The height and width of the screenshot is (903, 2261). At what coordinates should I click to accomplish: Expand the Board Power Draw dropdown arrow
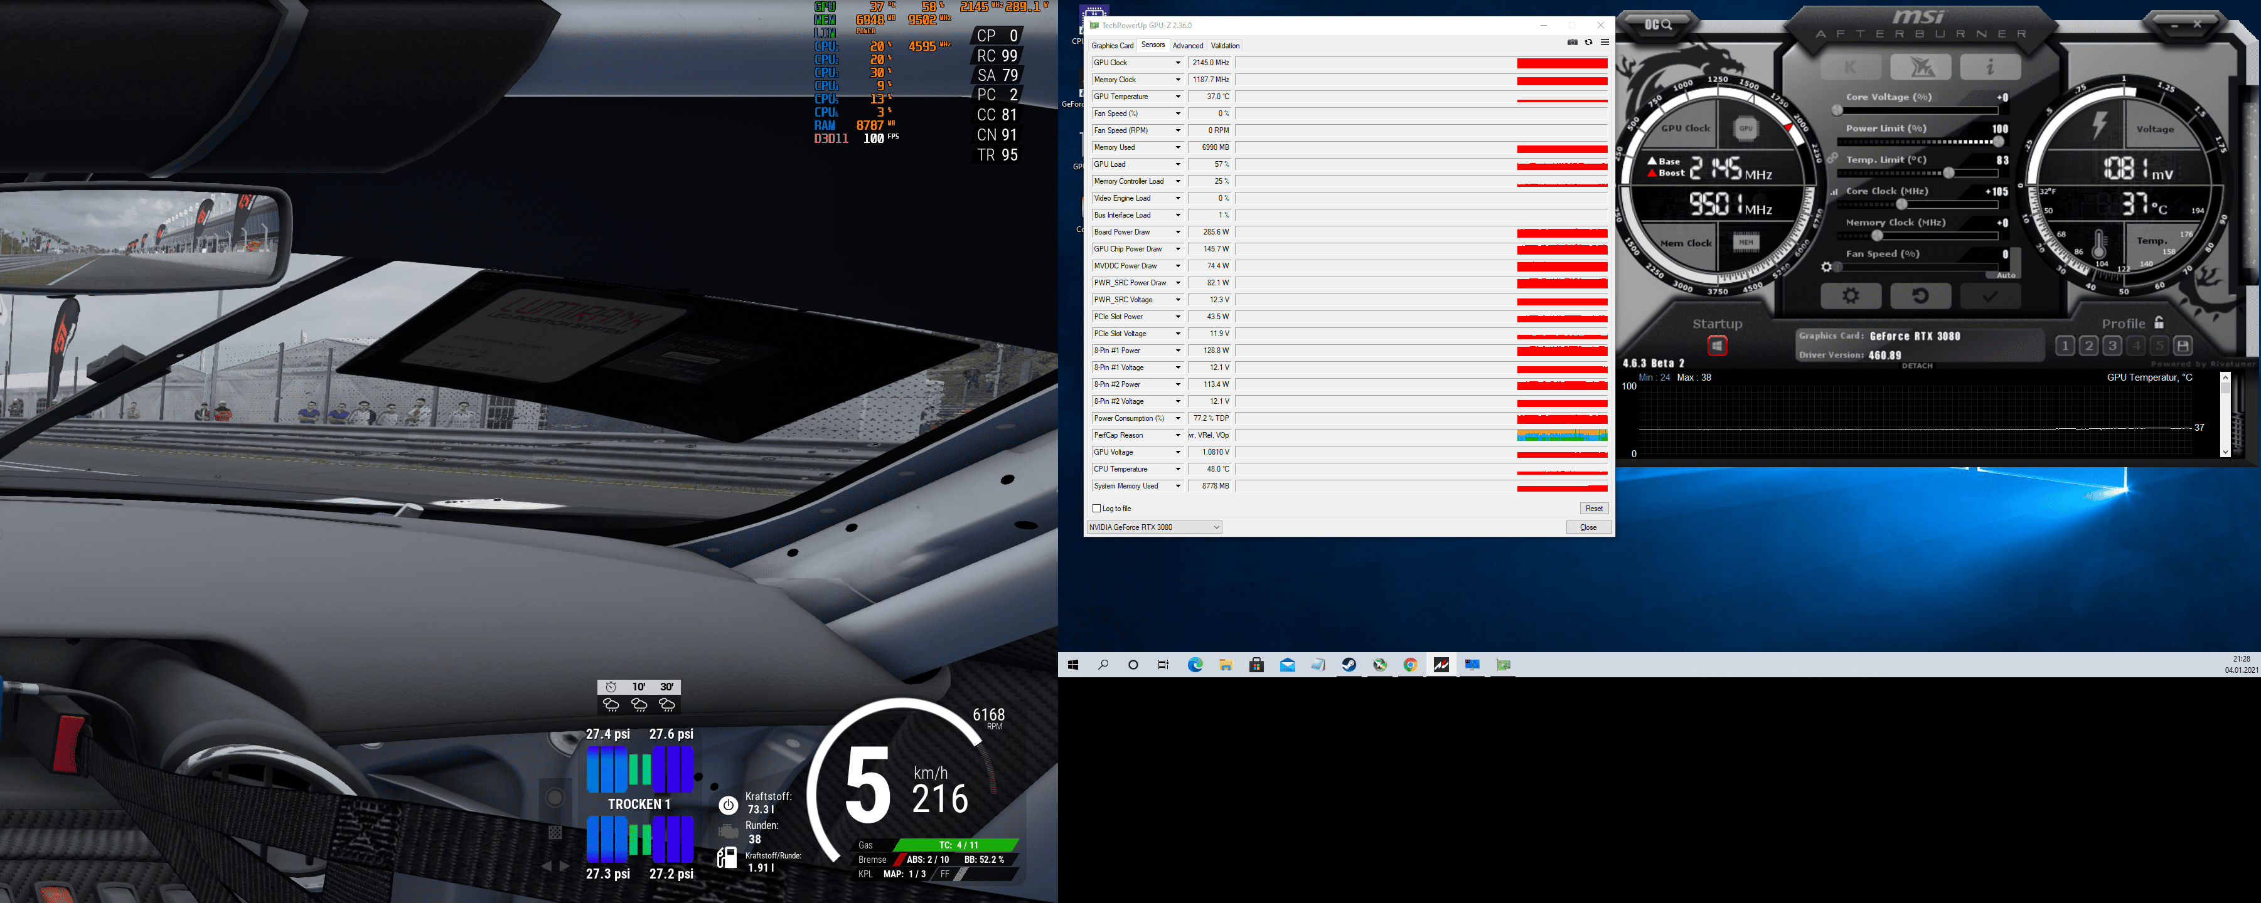pos(1178,232)
